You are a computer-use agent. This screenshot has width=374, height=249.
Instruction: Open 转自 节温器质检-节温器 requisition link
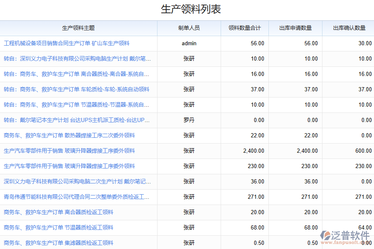76,105
